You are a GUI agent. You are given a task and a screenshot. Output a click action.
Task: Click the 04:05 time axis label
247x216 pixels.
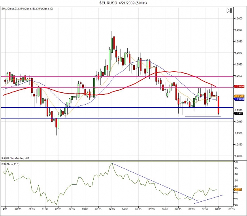tap(112, 209)
